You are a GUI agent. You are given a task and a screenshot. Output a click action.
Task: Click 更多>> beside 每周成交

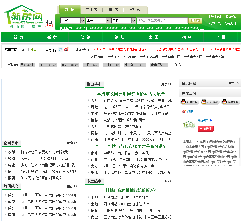[72, 186]
